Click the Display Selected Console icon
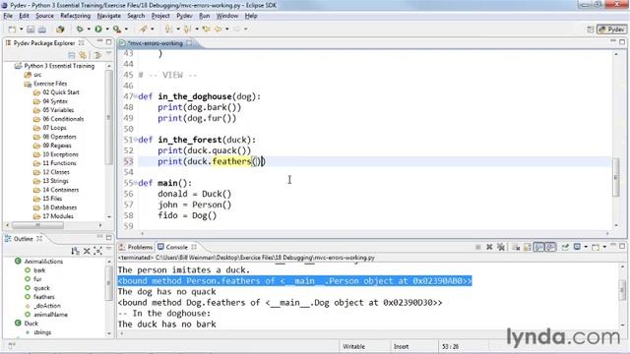Viewport: 630px width, 354px height. 578,247
